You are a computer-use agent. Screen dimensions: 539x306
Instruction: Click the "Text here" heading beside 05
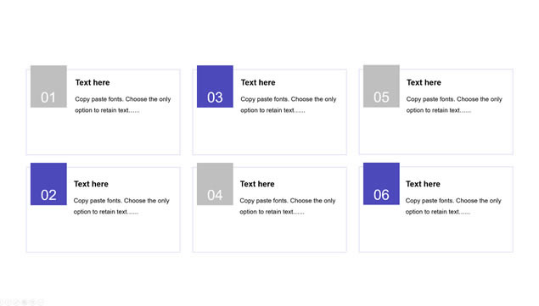tap(424, 82)
